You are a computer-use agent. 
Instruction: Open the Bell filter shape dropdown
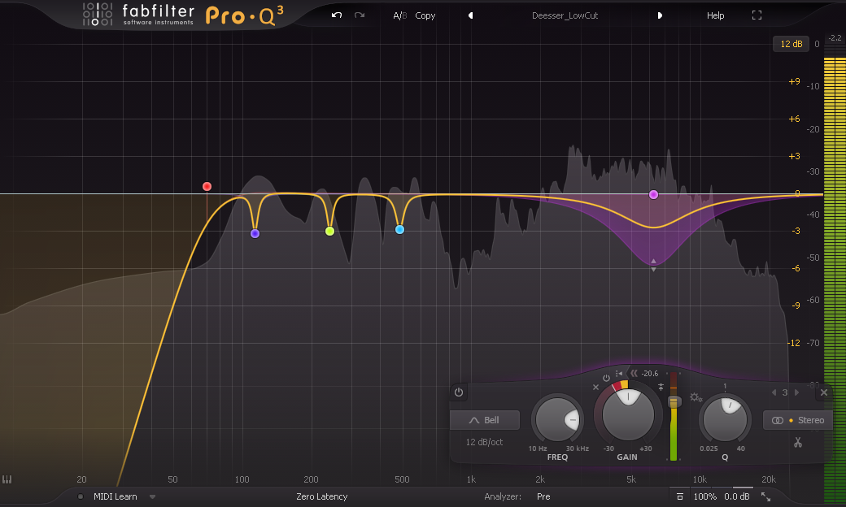tap(485, 420)
